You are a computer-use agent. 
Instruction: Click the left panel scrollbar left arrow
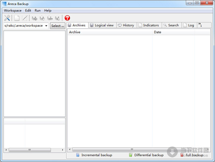[x=6, y=150]
